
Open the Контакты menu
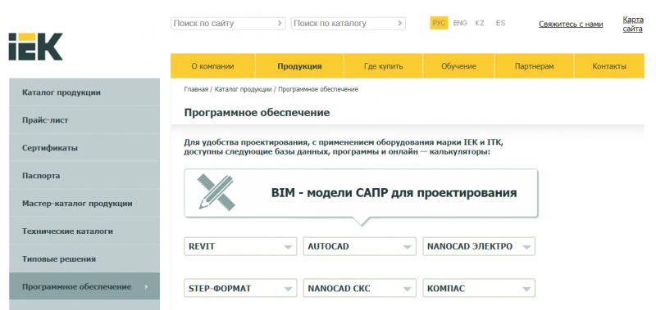(x=609, y=66)
